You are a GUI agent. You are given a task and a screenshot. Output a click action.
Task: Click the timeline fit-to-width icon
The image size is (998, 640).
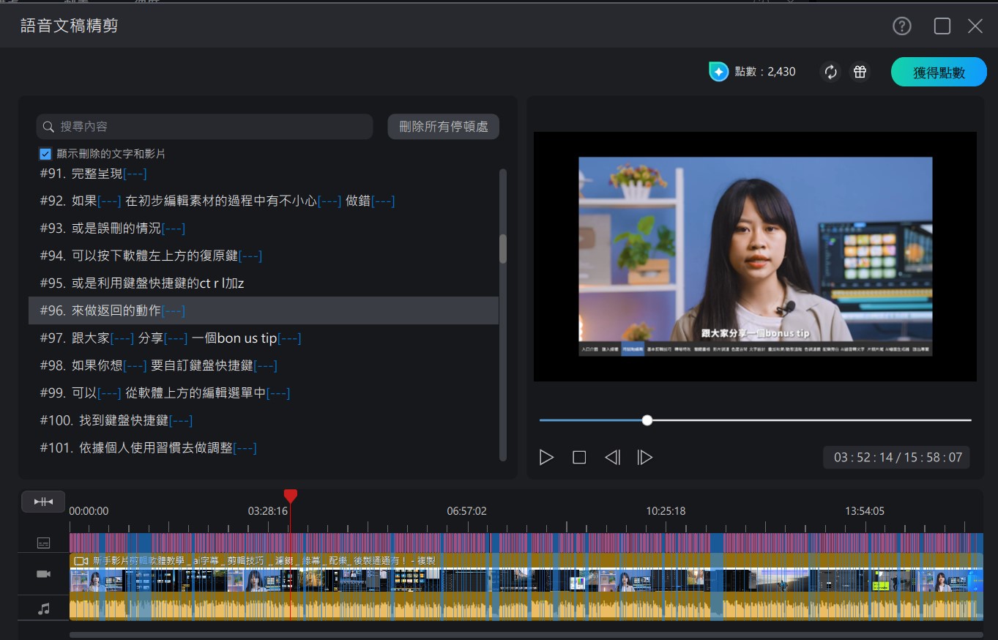(43, 501)
